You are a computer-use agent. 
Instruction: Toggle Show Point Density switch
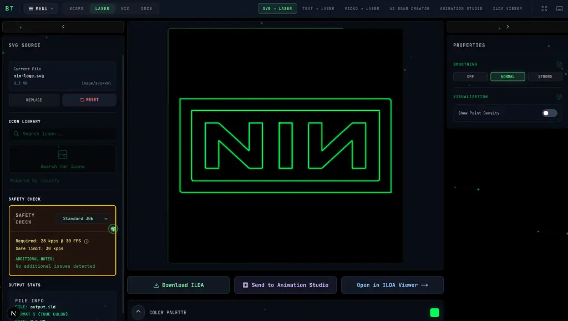tap(550, 113)
